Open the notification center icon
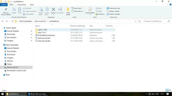Image resolution: width=172 pixels, height=96 pixels. pyautogui.click(x=167, y=94)
